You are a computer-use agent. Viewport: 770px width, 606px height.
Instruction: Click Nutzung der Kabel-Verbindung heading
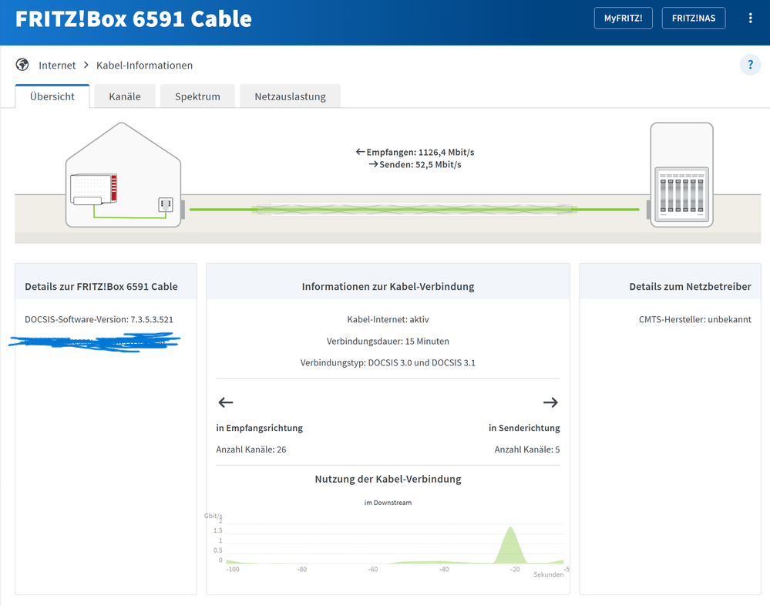tap(388, 480)
